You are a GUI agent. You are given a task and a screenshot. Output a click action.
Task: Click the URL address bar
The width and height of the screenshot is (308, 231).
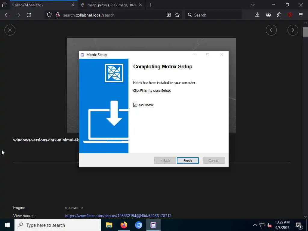click(114, 15)
